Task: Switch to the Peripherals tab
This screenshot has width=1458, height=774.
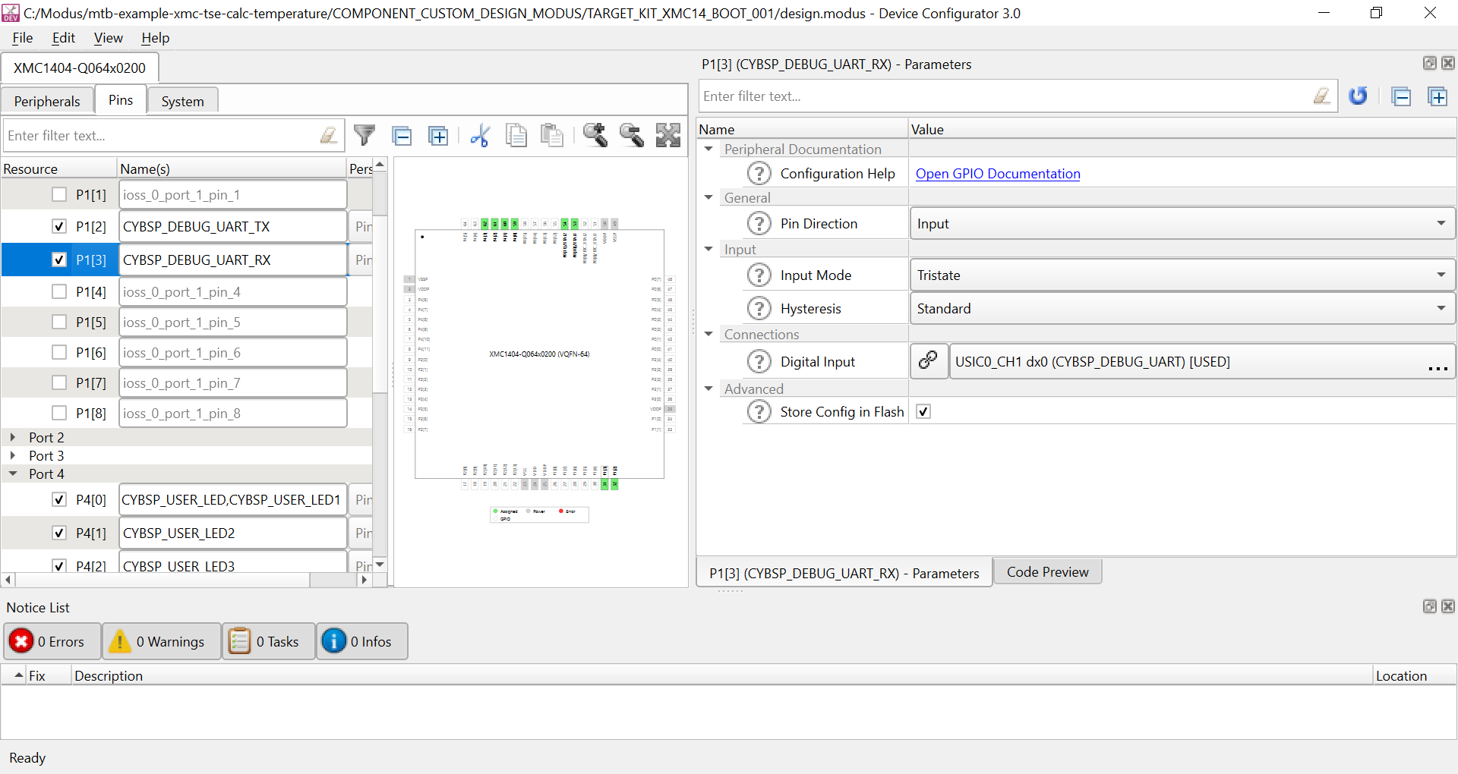Action: click(x=47, y=101)
